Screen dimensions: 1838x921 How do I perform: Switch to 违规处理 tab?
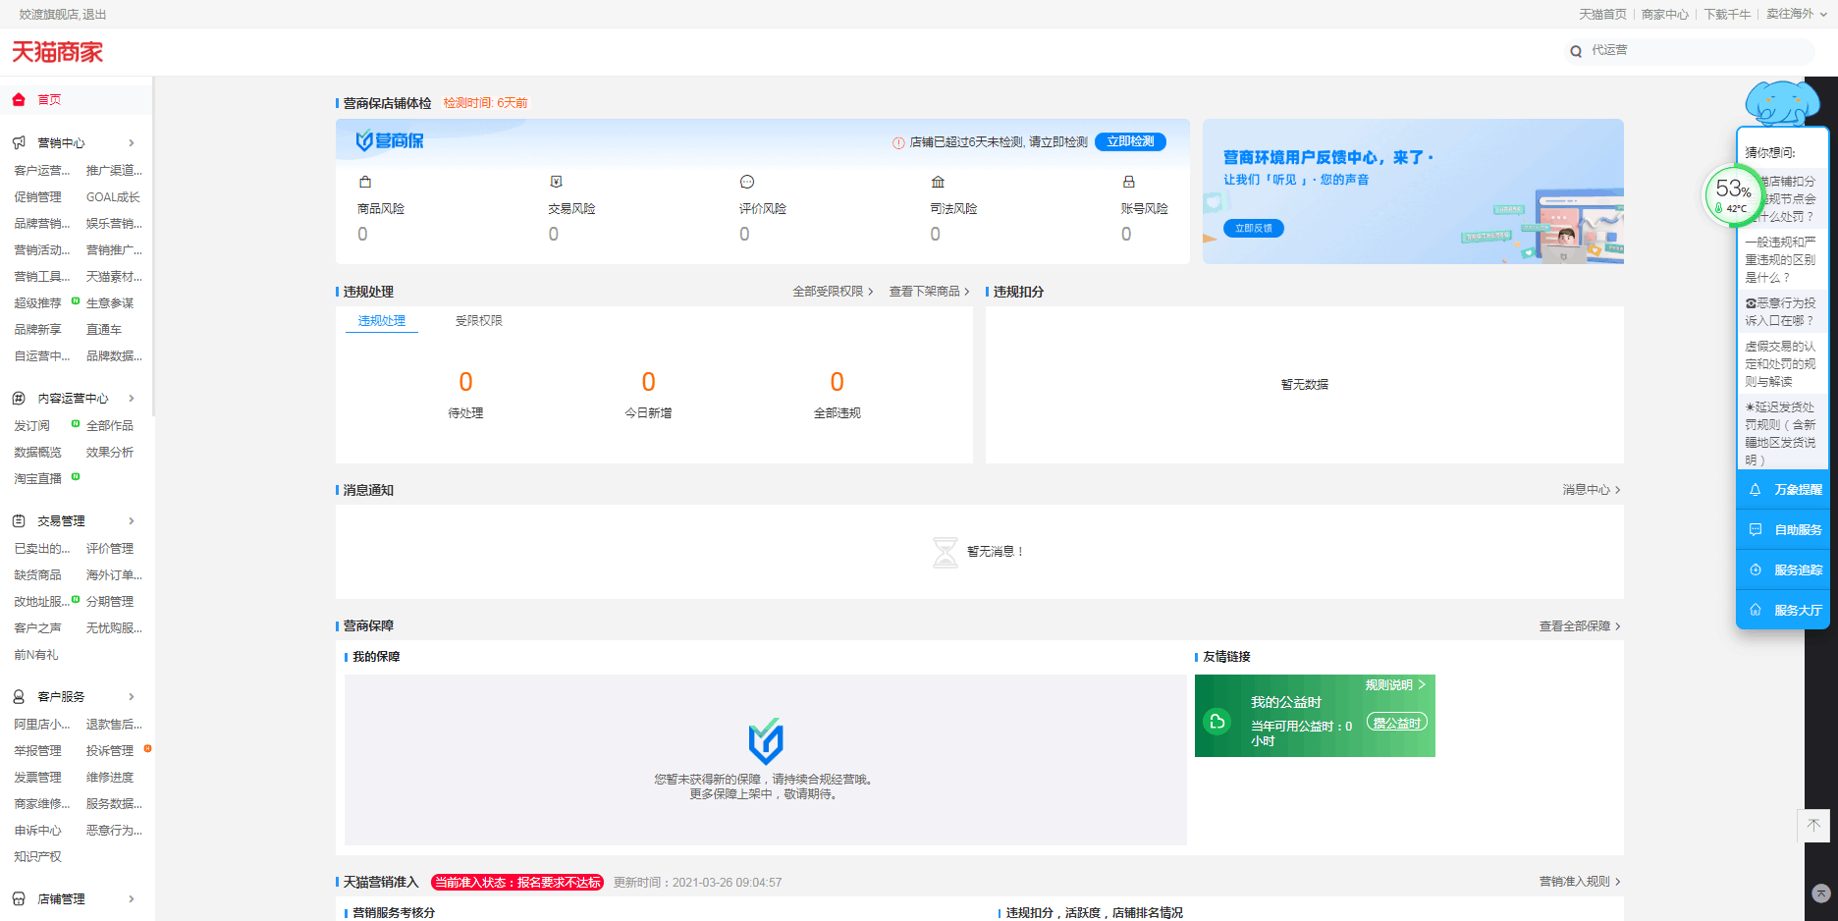[x=382, y=321]
